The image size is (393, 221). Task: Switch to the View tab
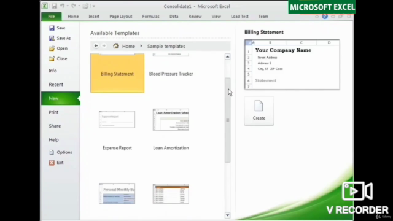point(216,17)
